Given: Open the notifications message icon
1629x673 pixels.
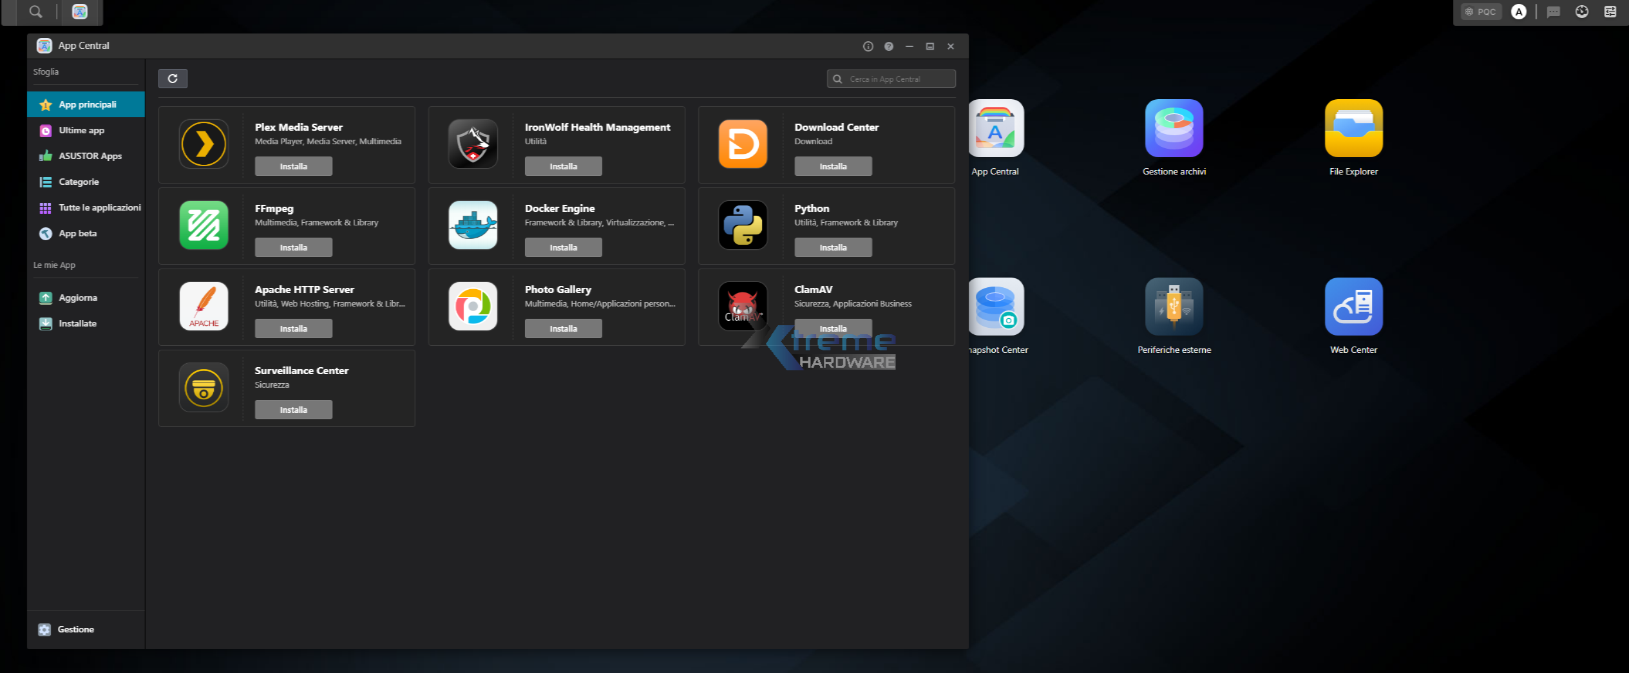Looking at the screenshot, I should point(1554,12).
